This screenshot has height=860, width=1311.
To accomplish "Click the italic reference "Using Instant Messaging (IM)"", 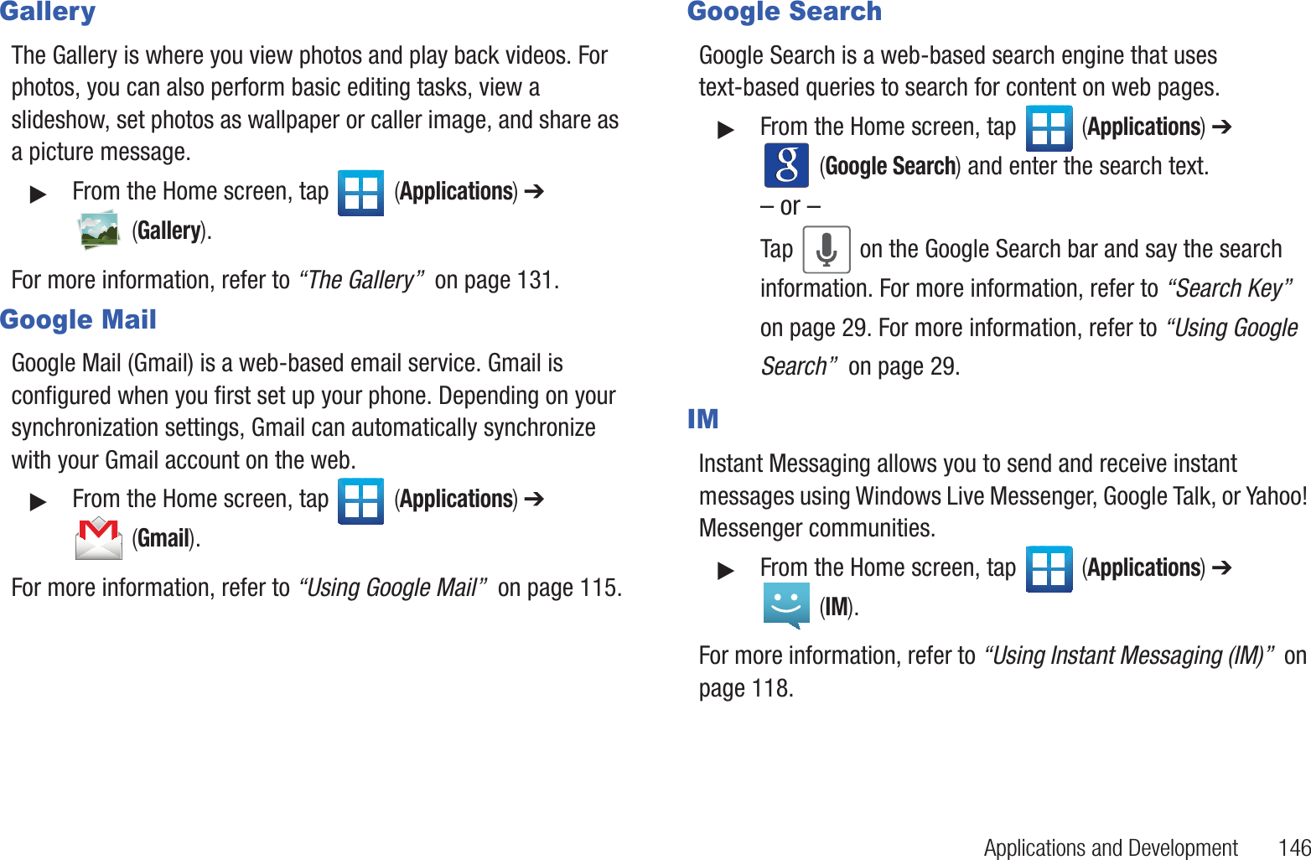I will click(1129, 655).
